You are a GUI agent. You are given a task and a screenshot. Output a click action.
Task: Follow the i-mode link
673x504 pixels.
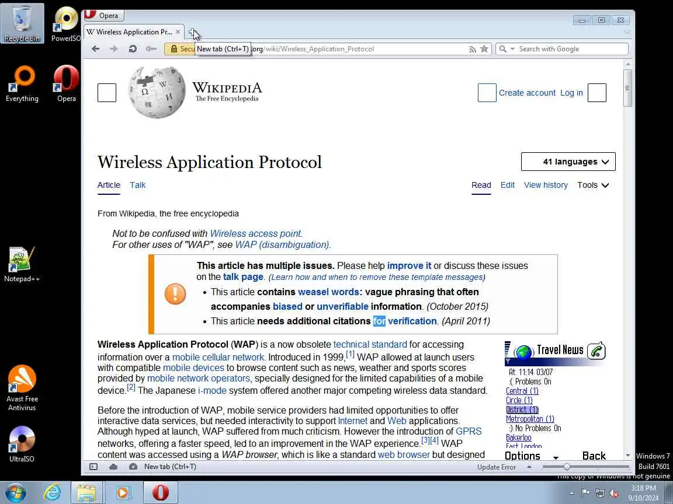(212, 391)
